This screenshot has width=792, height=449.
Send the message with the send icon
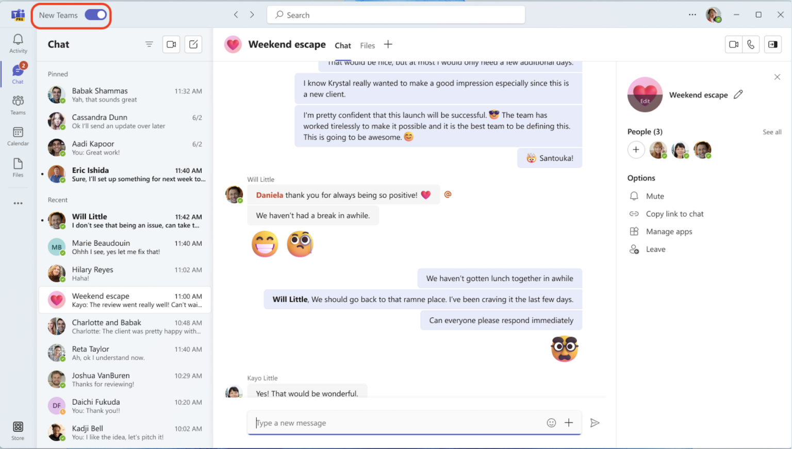[595, 423]
